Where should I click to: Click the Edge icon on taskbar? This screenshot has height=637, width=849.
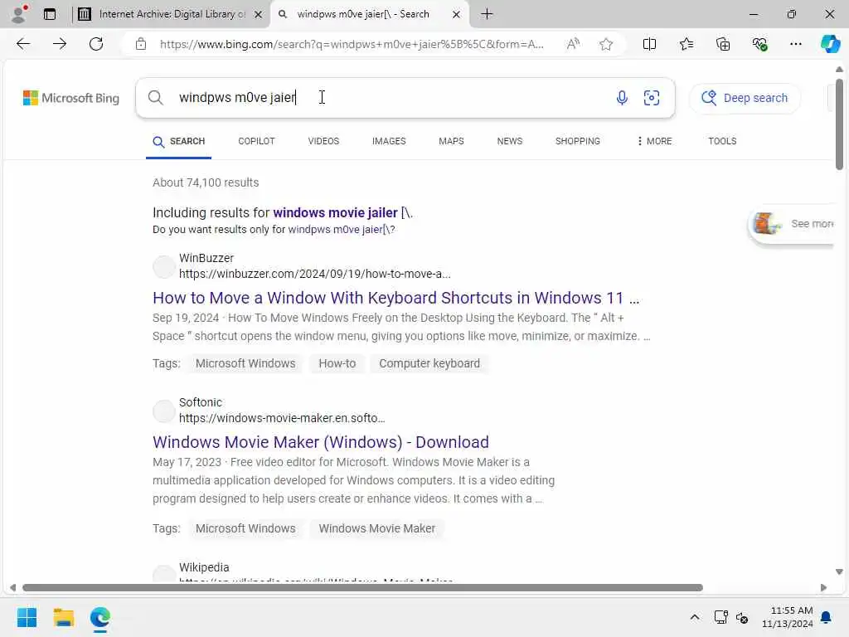[x=100, y=617]
